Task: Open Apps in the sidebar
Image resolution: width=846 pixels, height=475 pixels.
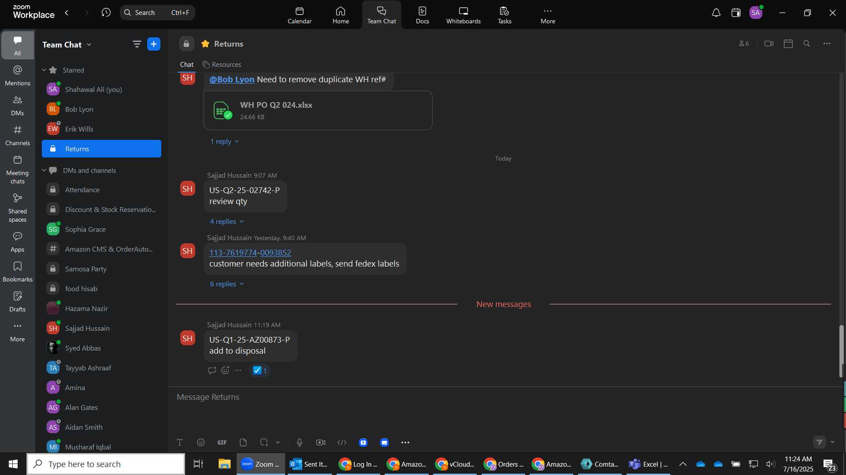Action: pos(18,242)
